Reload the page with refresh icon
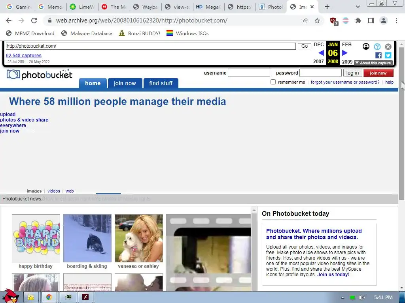 (x=34, y=21)
